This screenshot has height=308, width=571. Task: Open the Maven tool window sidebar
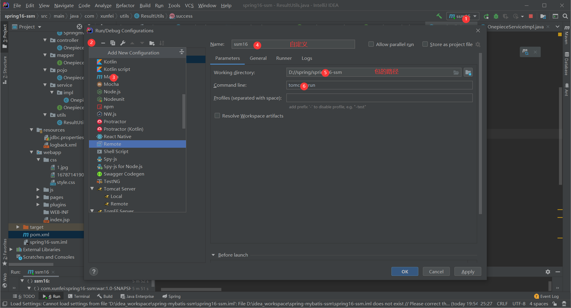coord(567,35)
